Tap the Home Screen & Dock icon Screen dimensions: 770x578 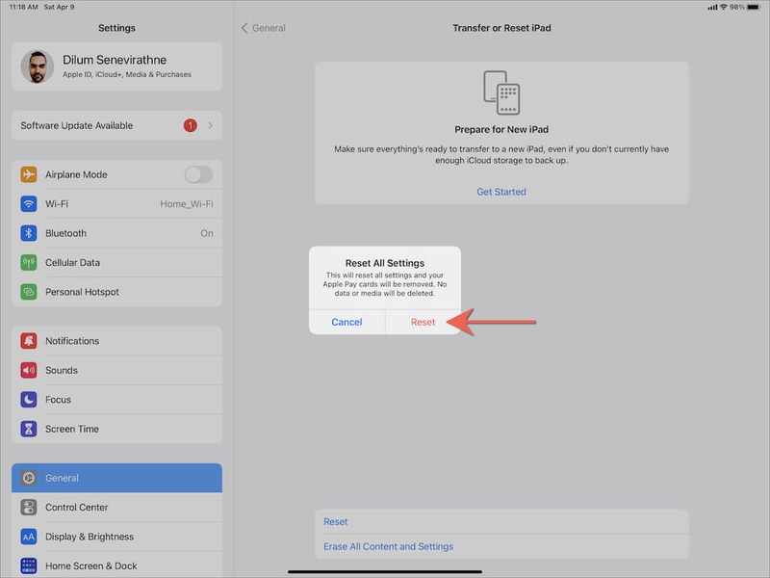(29, 565)
